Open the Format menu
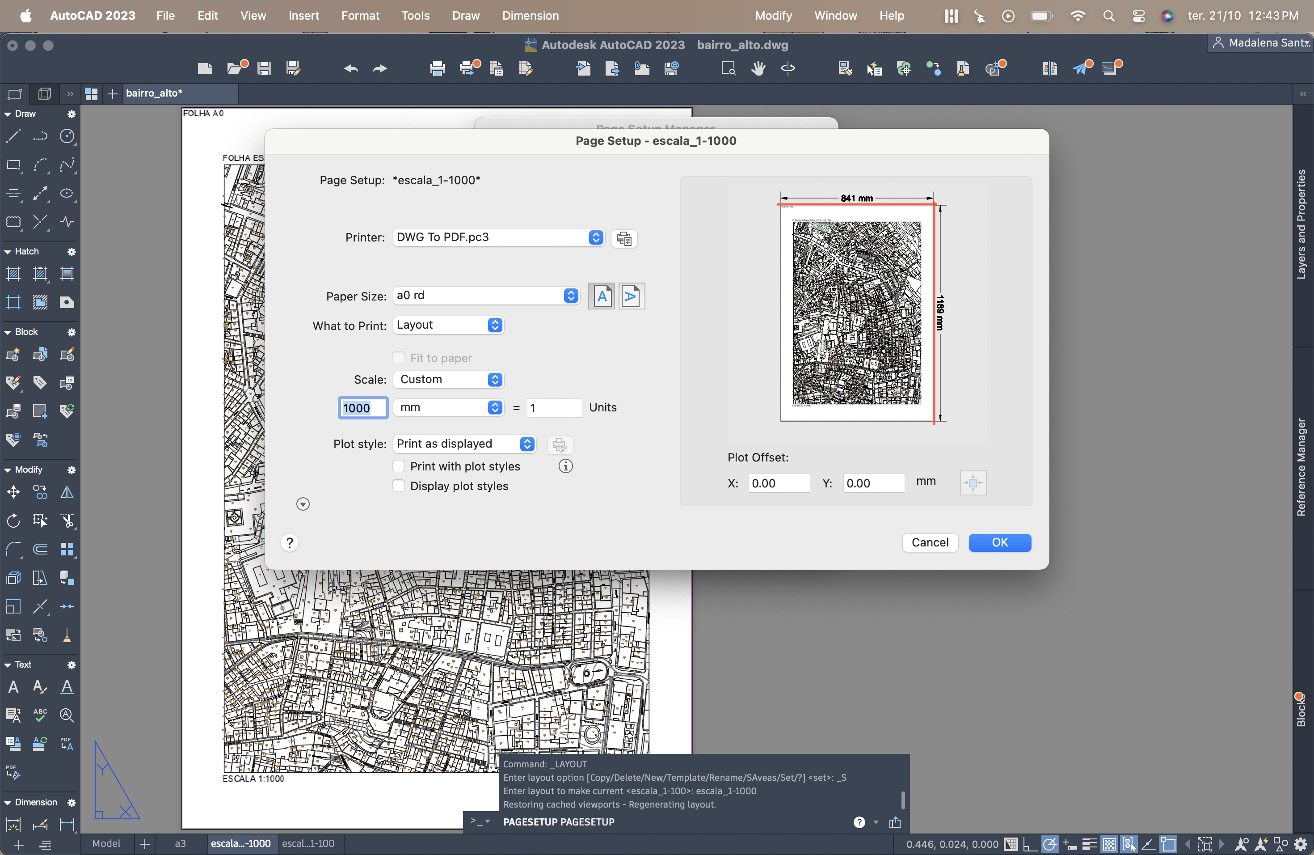 360,16
